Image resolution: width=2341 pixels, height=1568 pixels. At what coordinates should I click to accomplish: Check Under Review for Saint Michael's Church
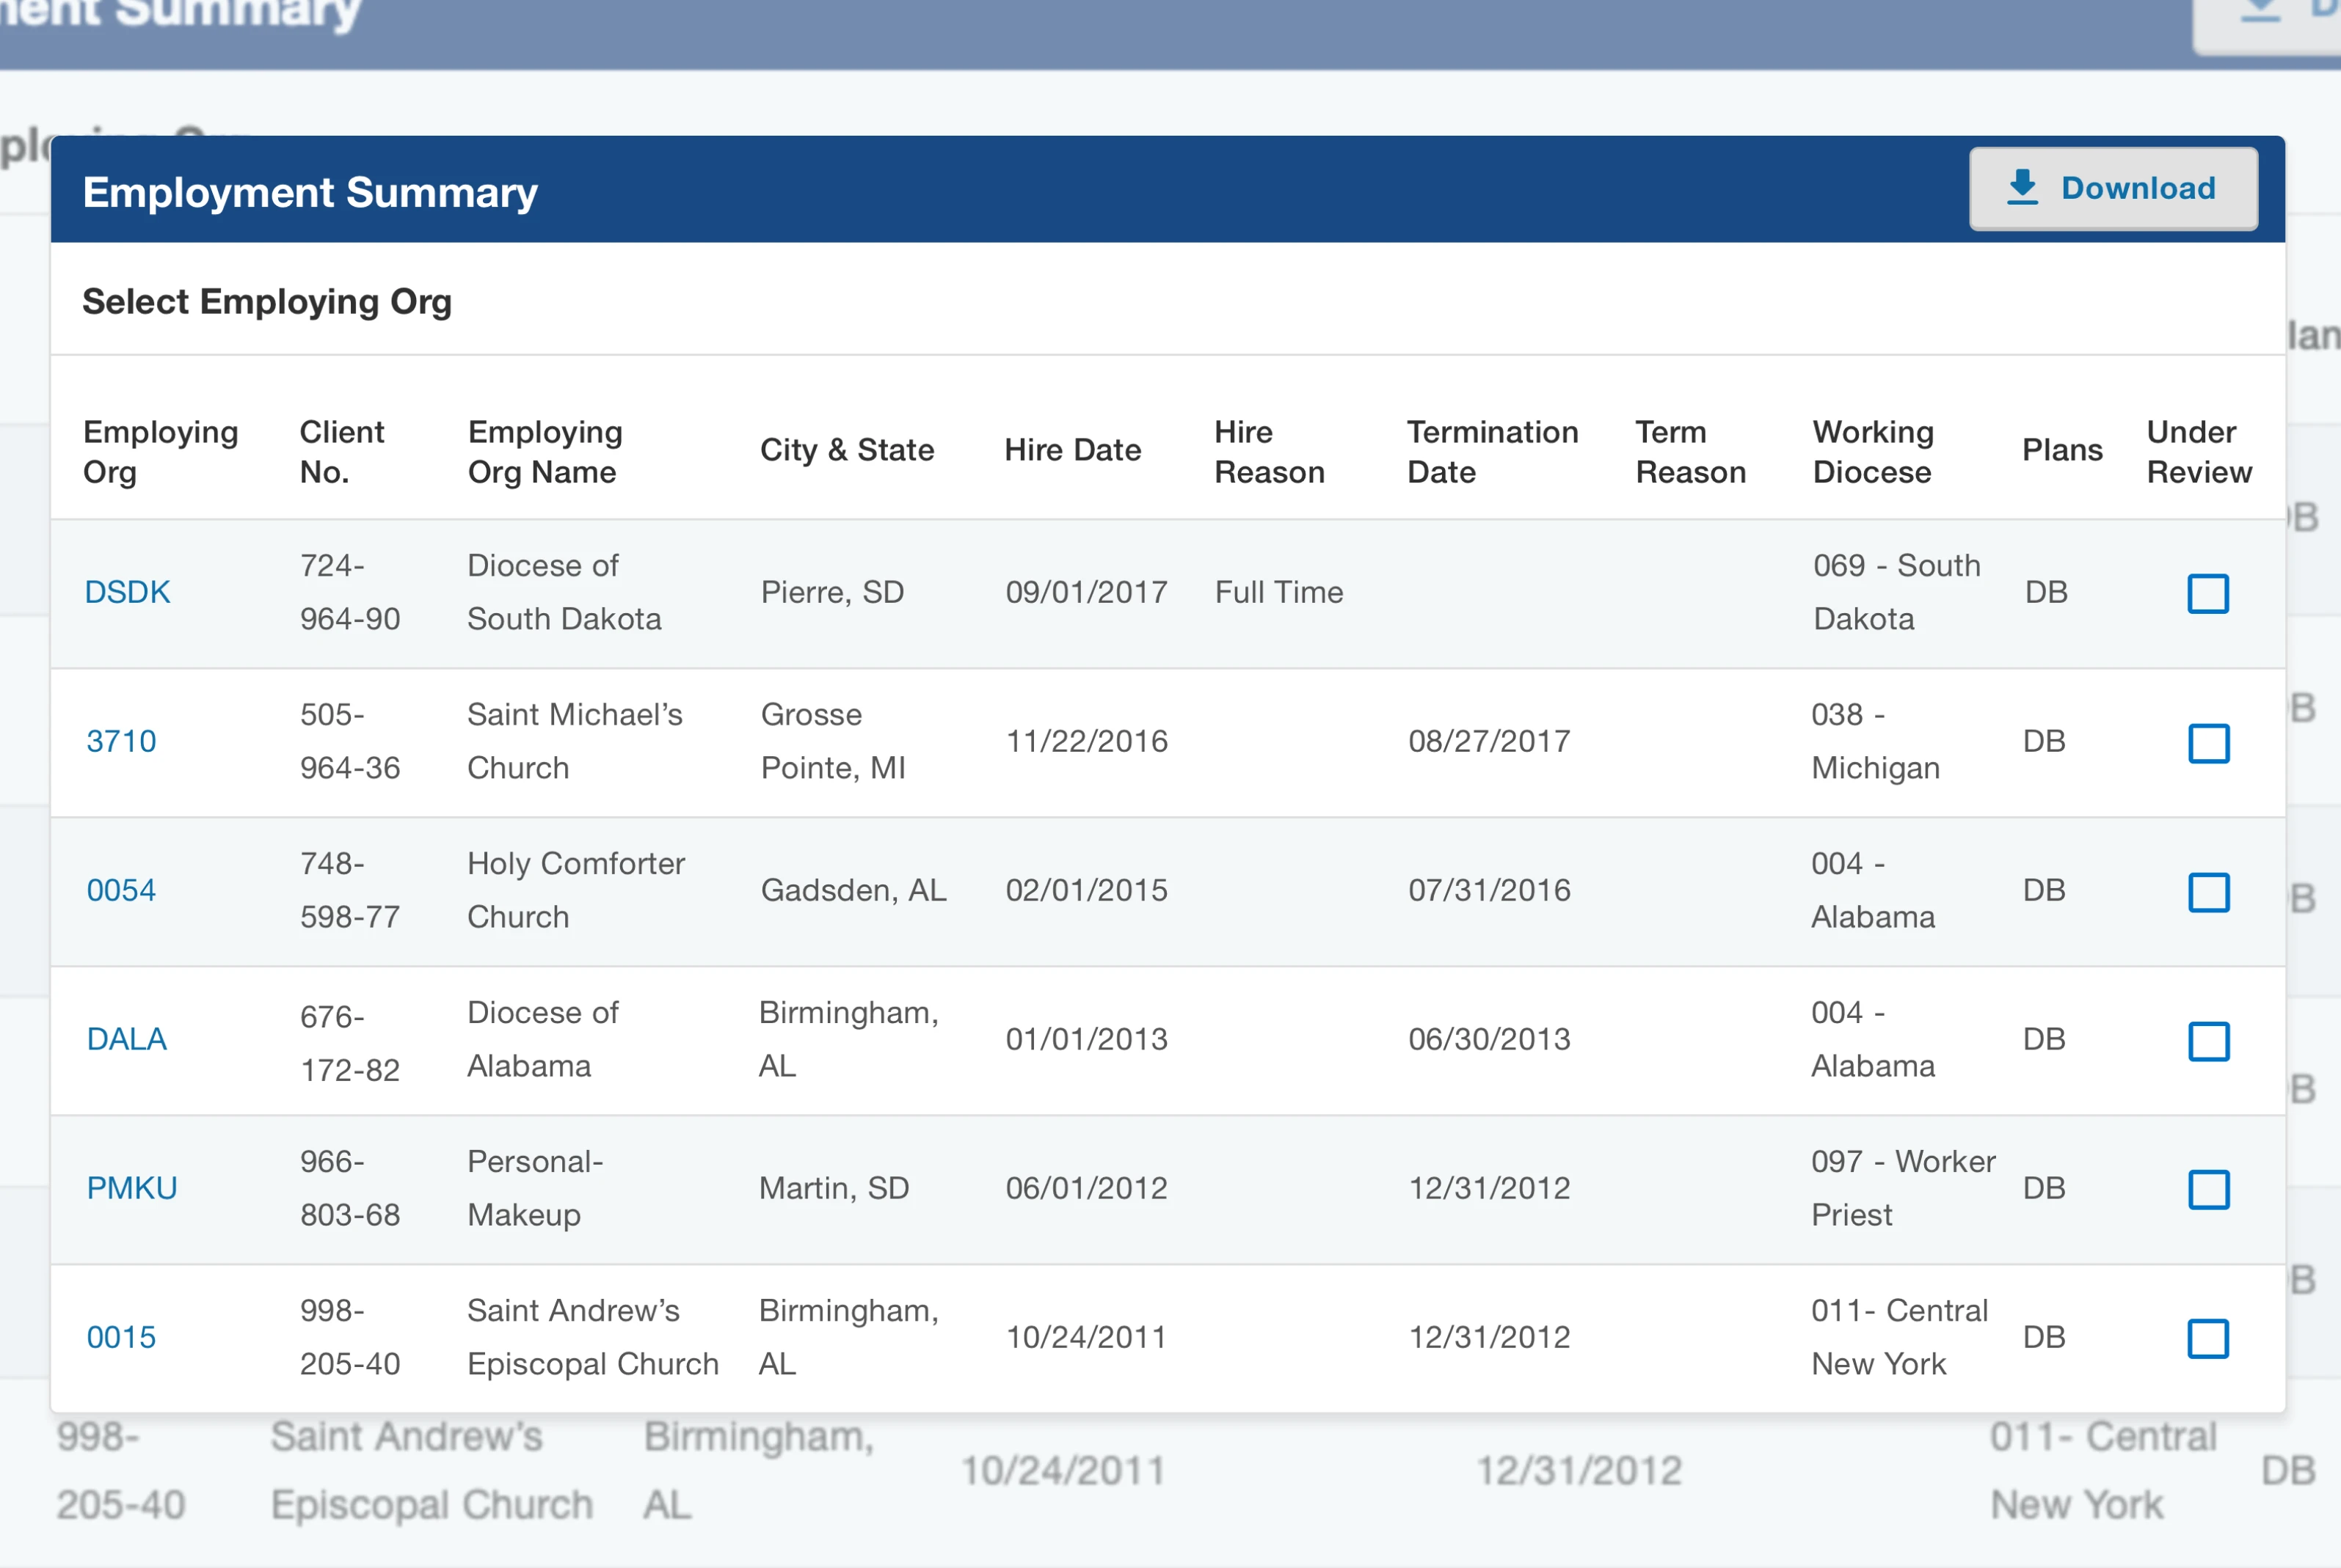click(2208, 743)
